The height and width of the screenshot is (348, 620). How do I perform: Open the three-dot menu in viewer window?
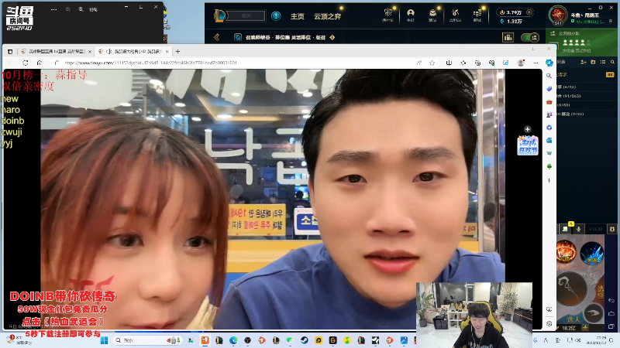click(x=53, y=9)
